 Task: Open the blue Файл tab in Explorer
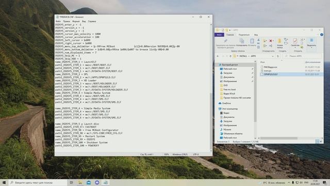point(219,35)
